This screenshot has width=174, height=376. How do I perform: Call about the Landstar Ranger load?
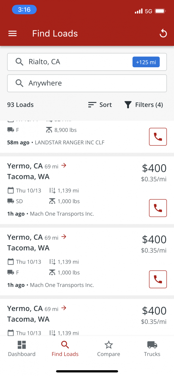coord(158,137)
